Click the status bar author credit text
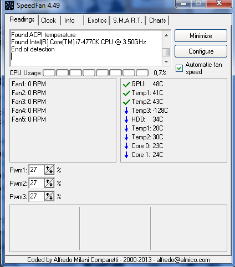Image resolution: width=235 pixels, height=267 pixels. [x=119, y=260]
